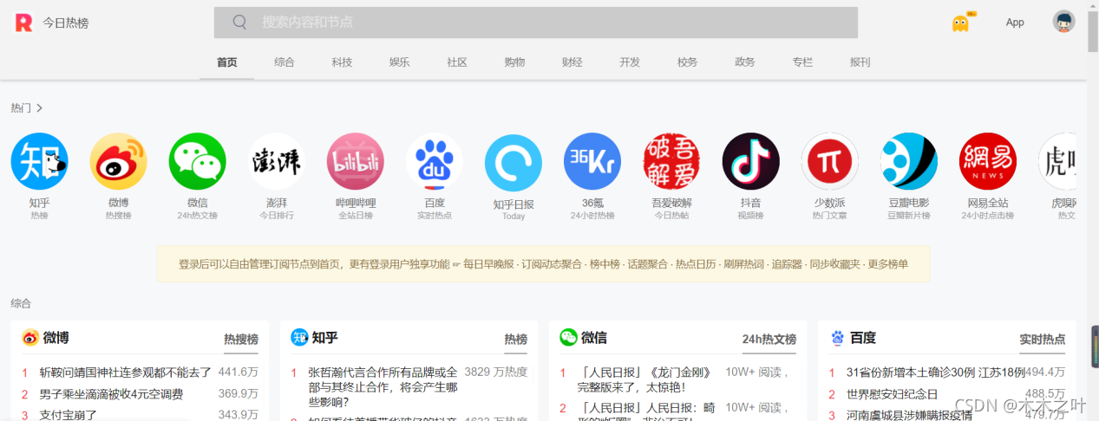
Task: Open the 吾爱破解 今日热帖 icon
Action: coord(671,161)
